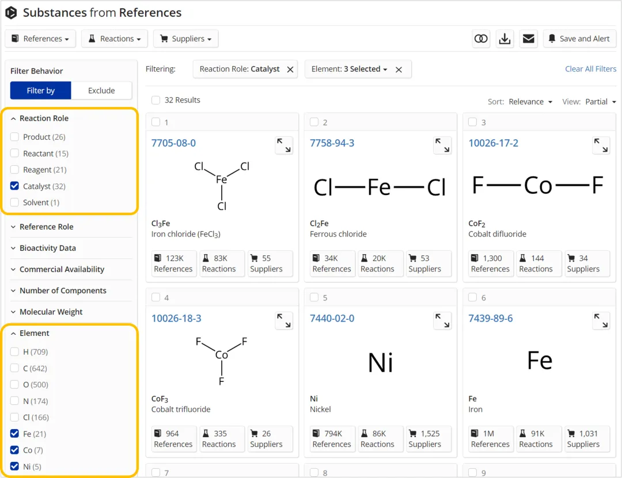This screenshot has height=478, width=622.
Task: Open the Reactions menu
Action: click(115, 39)
